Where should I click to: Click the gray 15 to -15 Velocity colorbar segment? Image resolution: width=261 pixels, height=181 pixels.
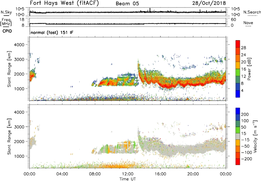click(238, 136)
